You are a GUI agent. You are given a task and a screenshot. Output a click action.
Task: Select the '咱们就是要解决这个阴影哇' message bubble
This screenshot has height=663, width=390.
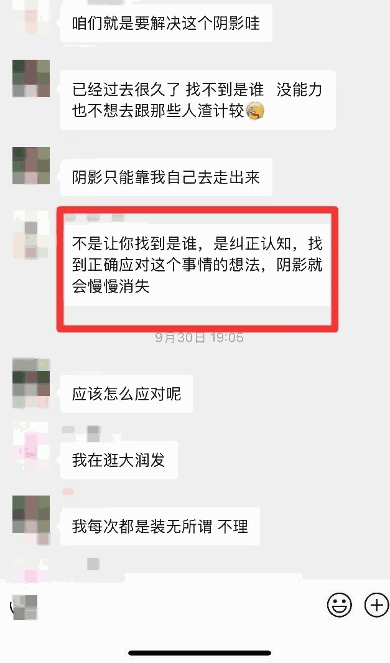(167, 23)
